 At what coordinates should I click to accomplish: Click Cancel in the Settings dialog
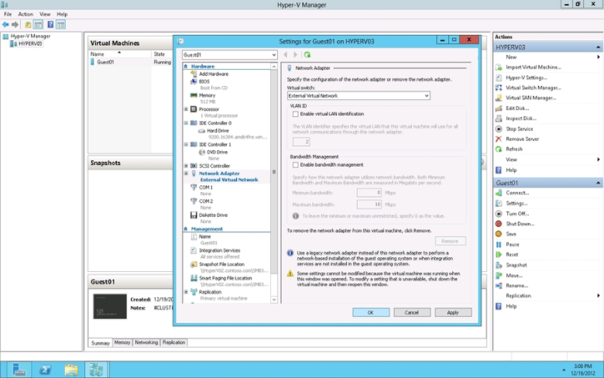pos(412,312)
